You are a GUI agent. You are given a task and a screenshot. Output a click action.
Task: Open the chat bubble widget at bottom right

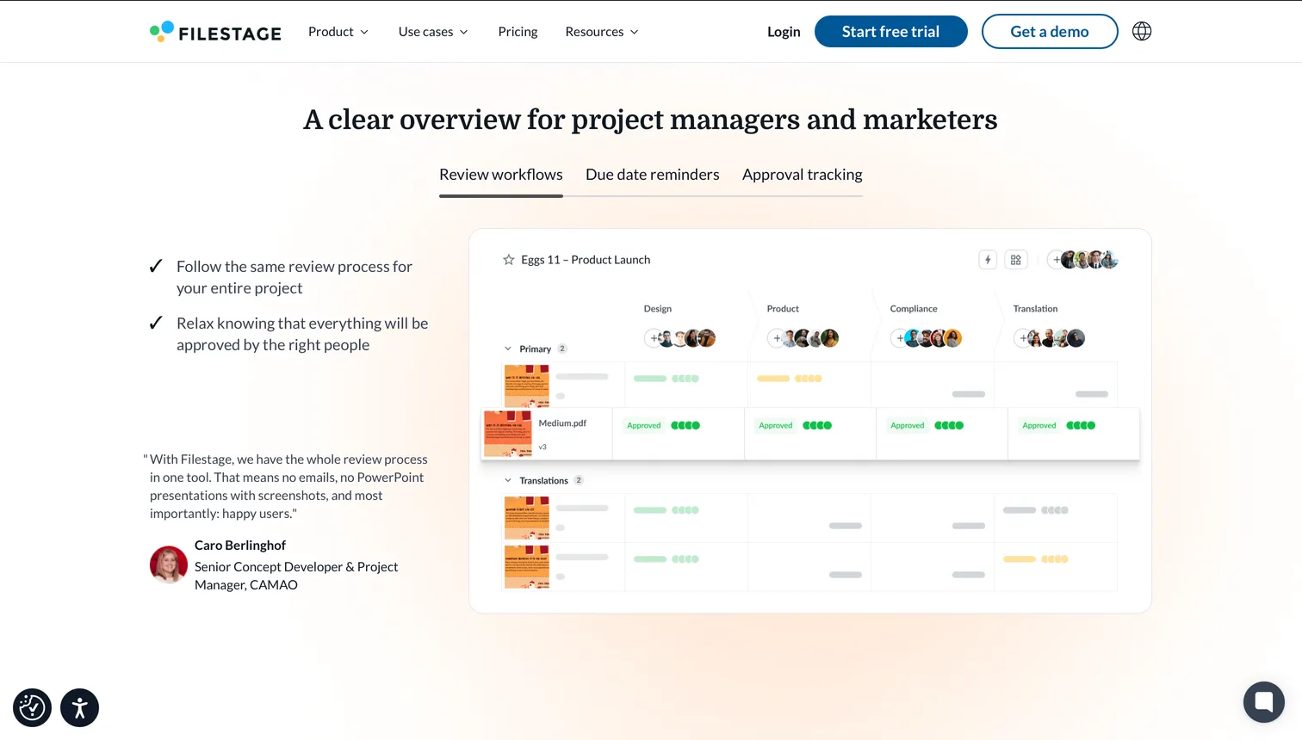(1263, 701)
